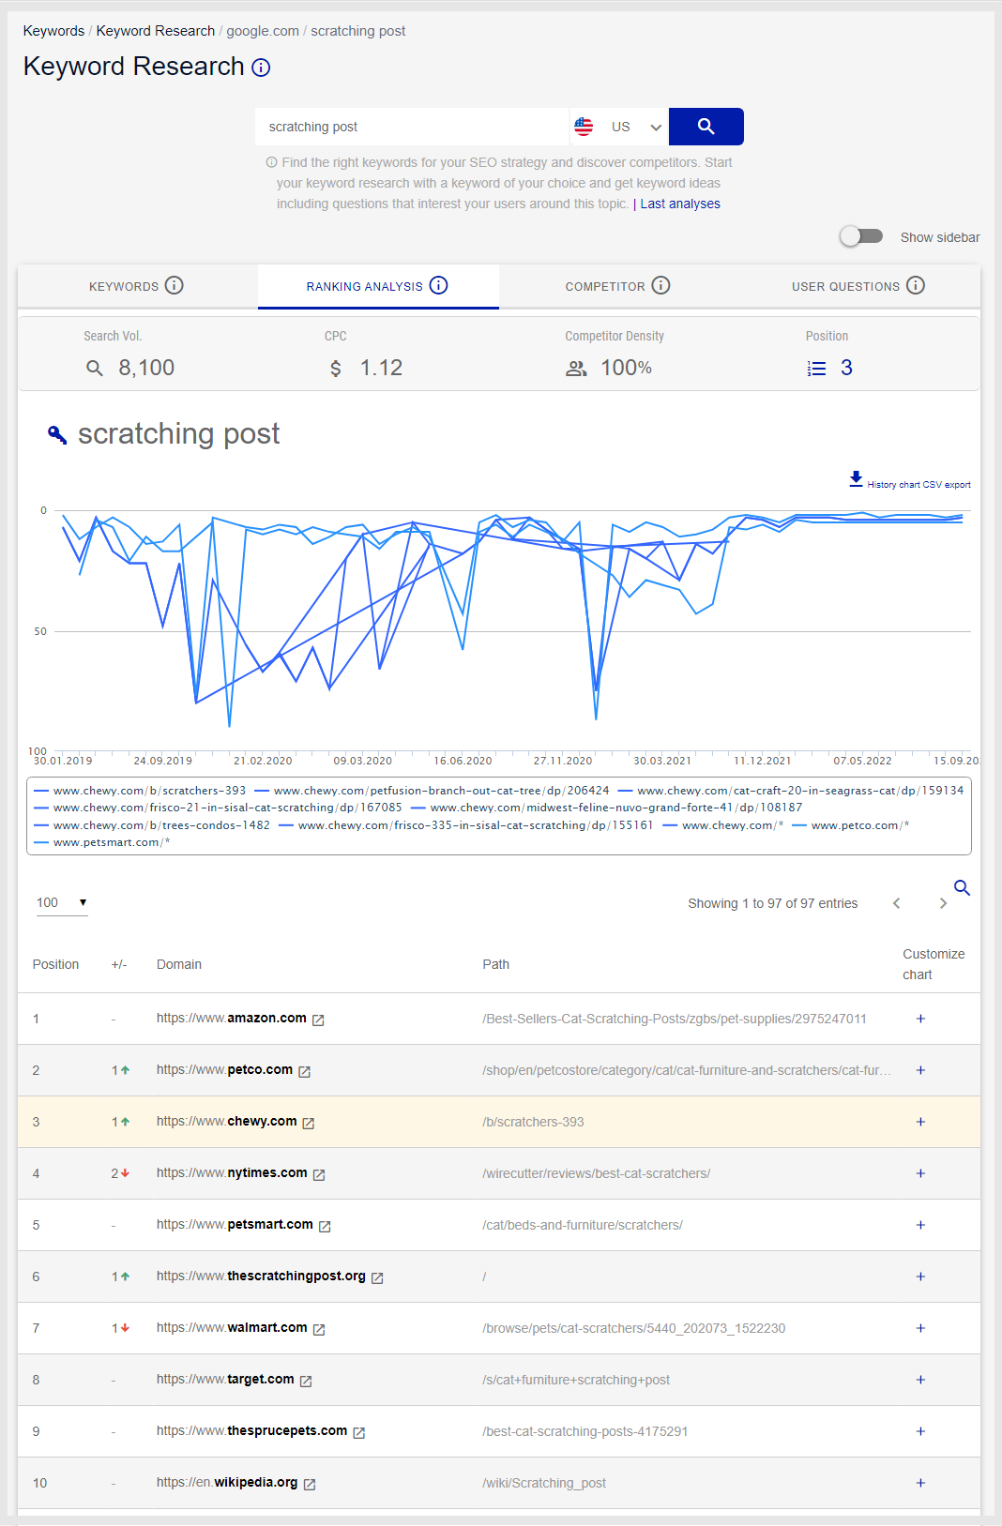Click the blue search magnifier button

tap(706, 127)
